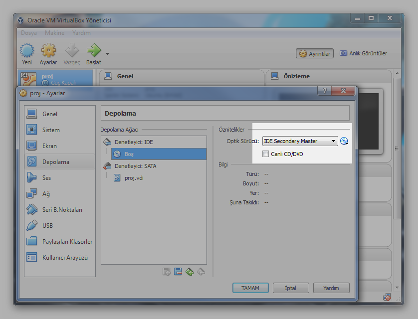This screenshot has height=319, width=418.
Task: Click the add new storage attachment icon
Action: (167, 272)
